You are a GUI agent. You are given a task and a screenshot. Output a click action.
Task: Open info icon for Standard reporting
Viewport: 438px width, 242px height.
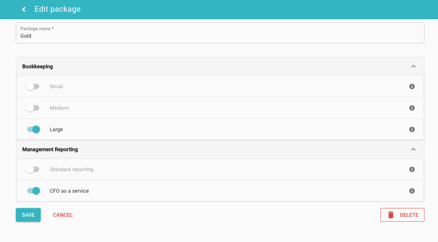pos(412,169)
